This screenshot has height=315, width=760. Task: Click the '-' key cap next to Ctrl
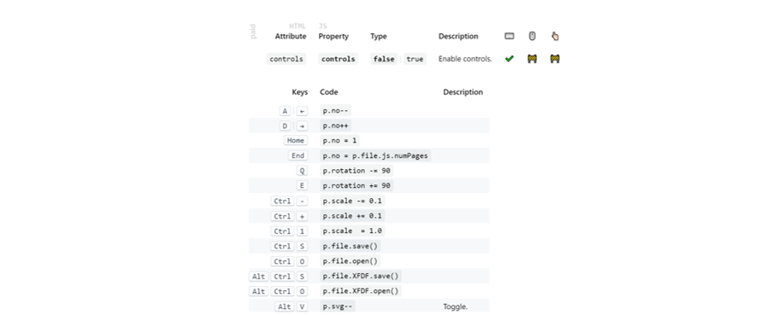pos(302,201)
